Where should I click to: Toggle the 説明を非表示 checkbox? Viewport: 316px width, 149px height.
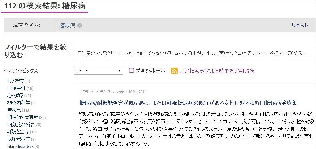tap(131, 71)
